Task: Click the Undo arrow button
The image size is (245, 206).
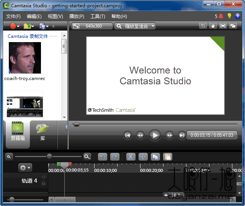Action: [103, 157]
